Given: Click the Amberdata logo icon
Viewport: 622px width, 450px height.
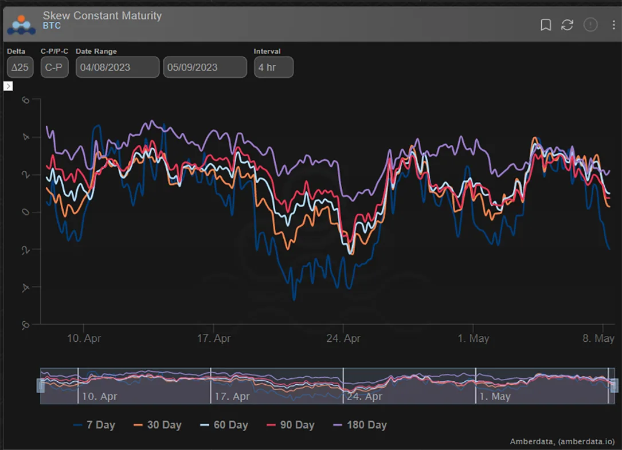Looking at the screenshot, I should 21,25.
